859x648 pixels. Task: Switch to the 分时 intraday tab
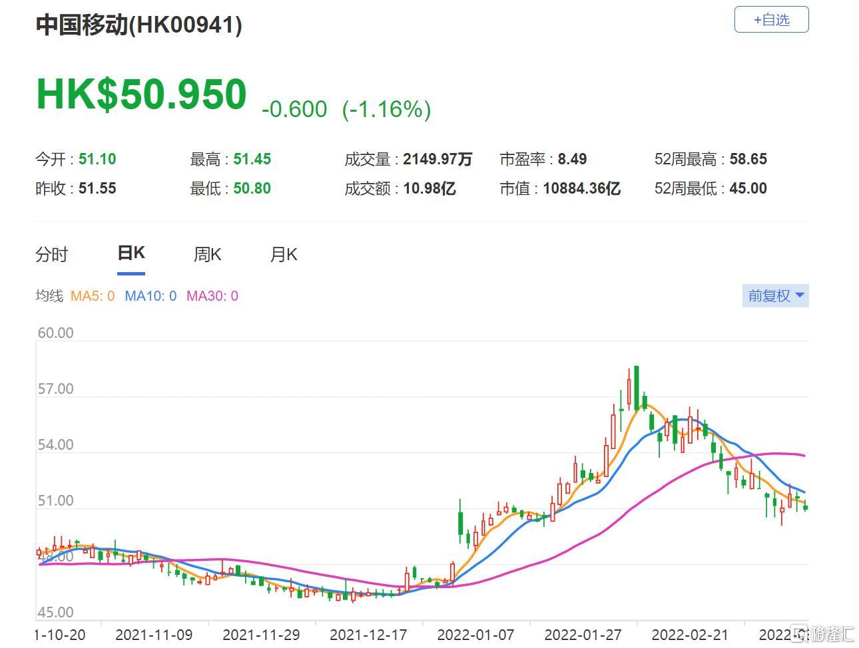(51, 255)
